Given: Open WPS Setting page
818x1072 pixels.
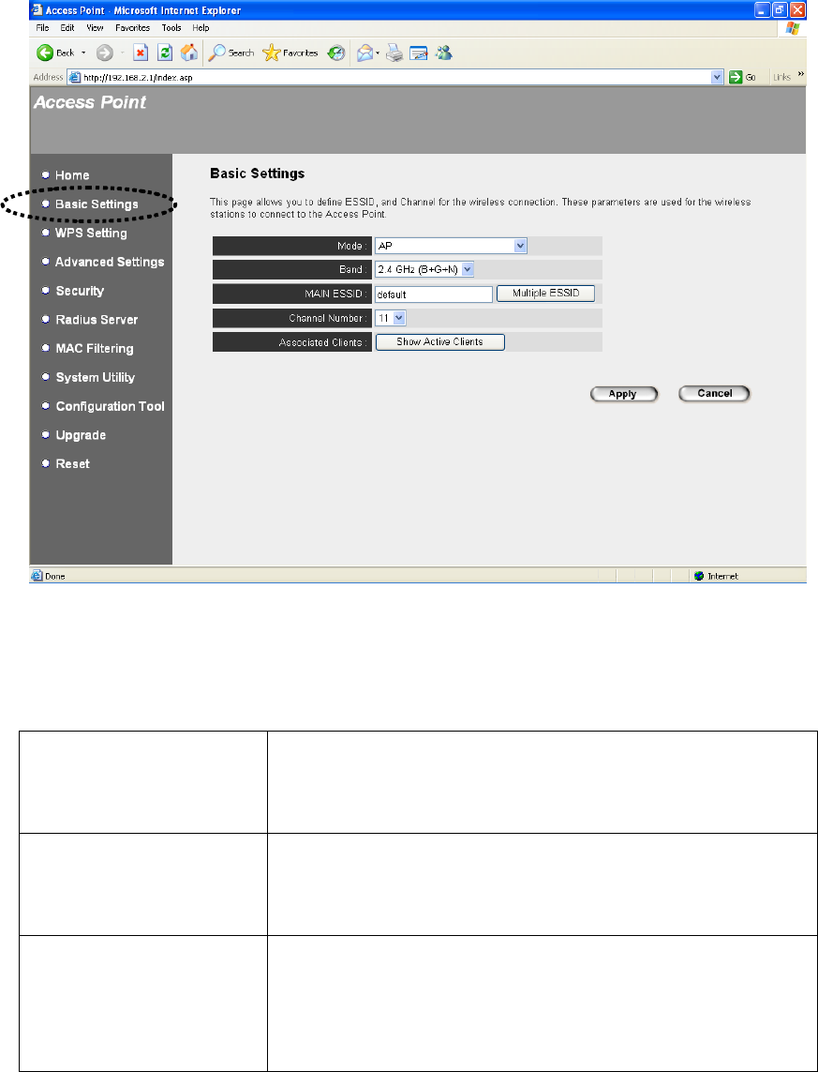Looking at the screenshot, I should tap(91, 234).
